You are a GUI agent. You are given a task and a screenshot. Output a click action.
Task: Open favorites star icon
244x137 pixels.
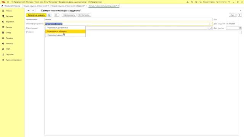(196, 2)
